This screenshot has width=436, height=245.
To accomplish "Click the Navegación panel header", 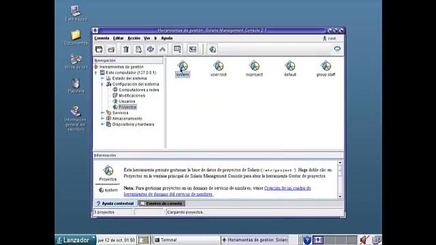I will click(x=129, y=61).
